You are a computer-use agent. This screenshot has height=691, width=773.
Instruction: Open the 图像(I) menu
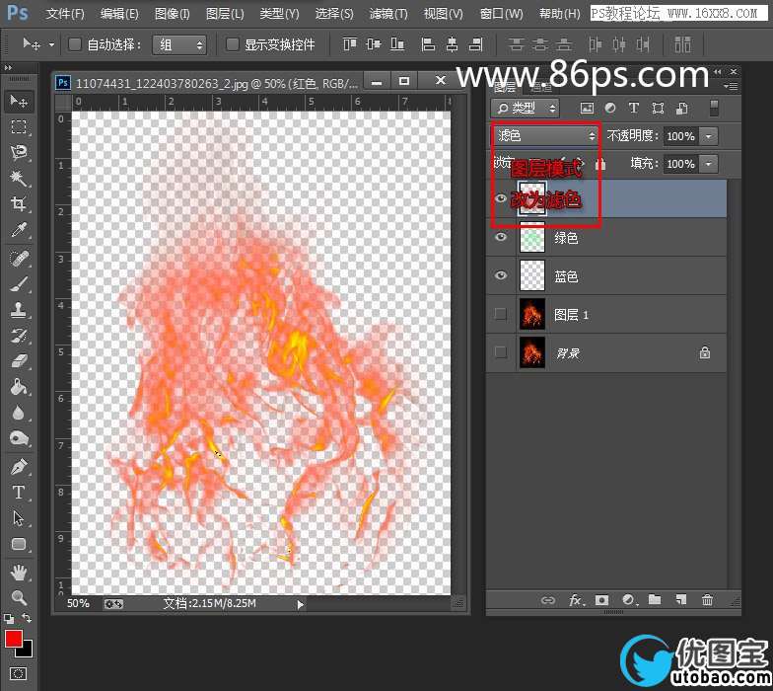[x=172, y=14]
